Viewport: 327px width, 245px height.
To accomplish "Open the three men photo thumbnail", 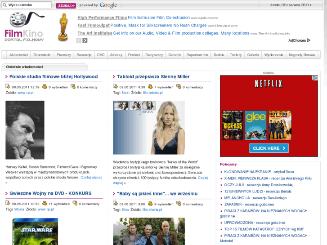I will coord(149,231).
